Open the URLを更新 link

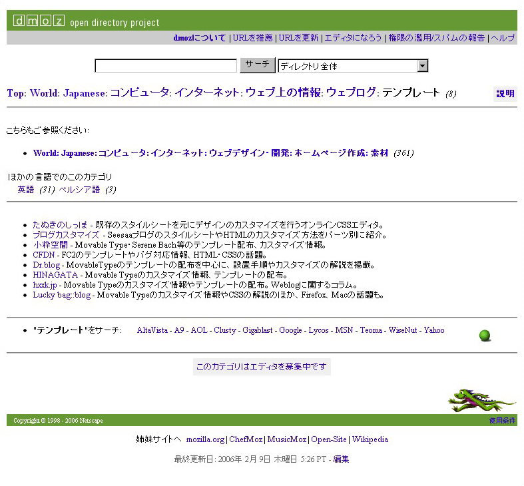(x=298, y=38)
